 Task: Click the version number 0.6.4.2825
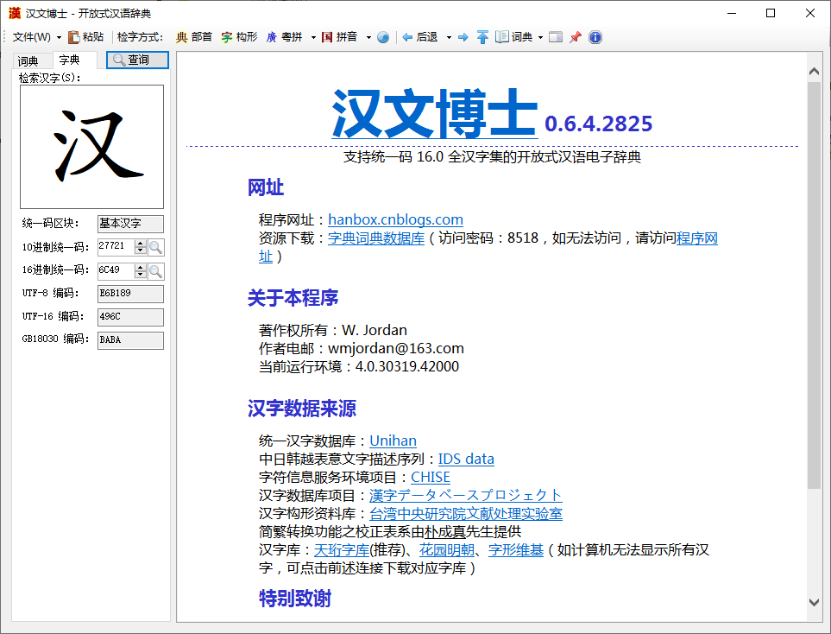click(x=598, y=124)
